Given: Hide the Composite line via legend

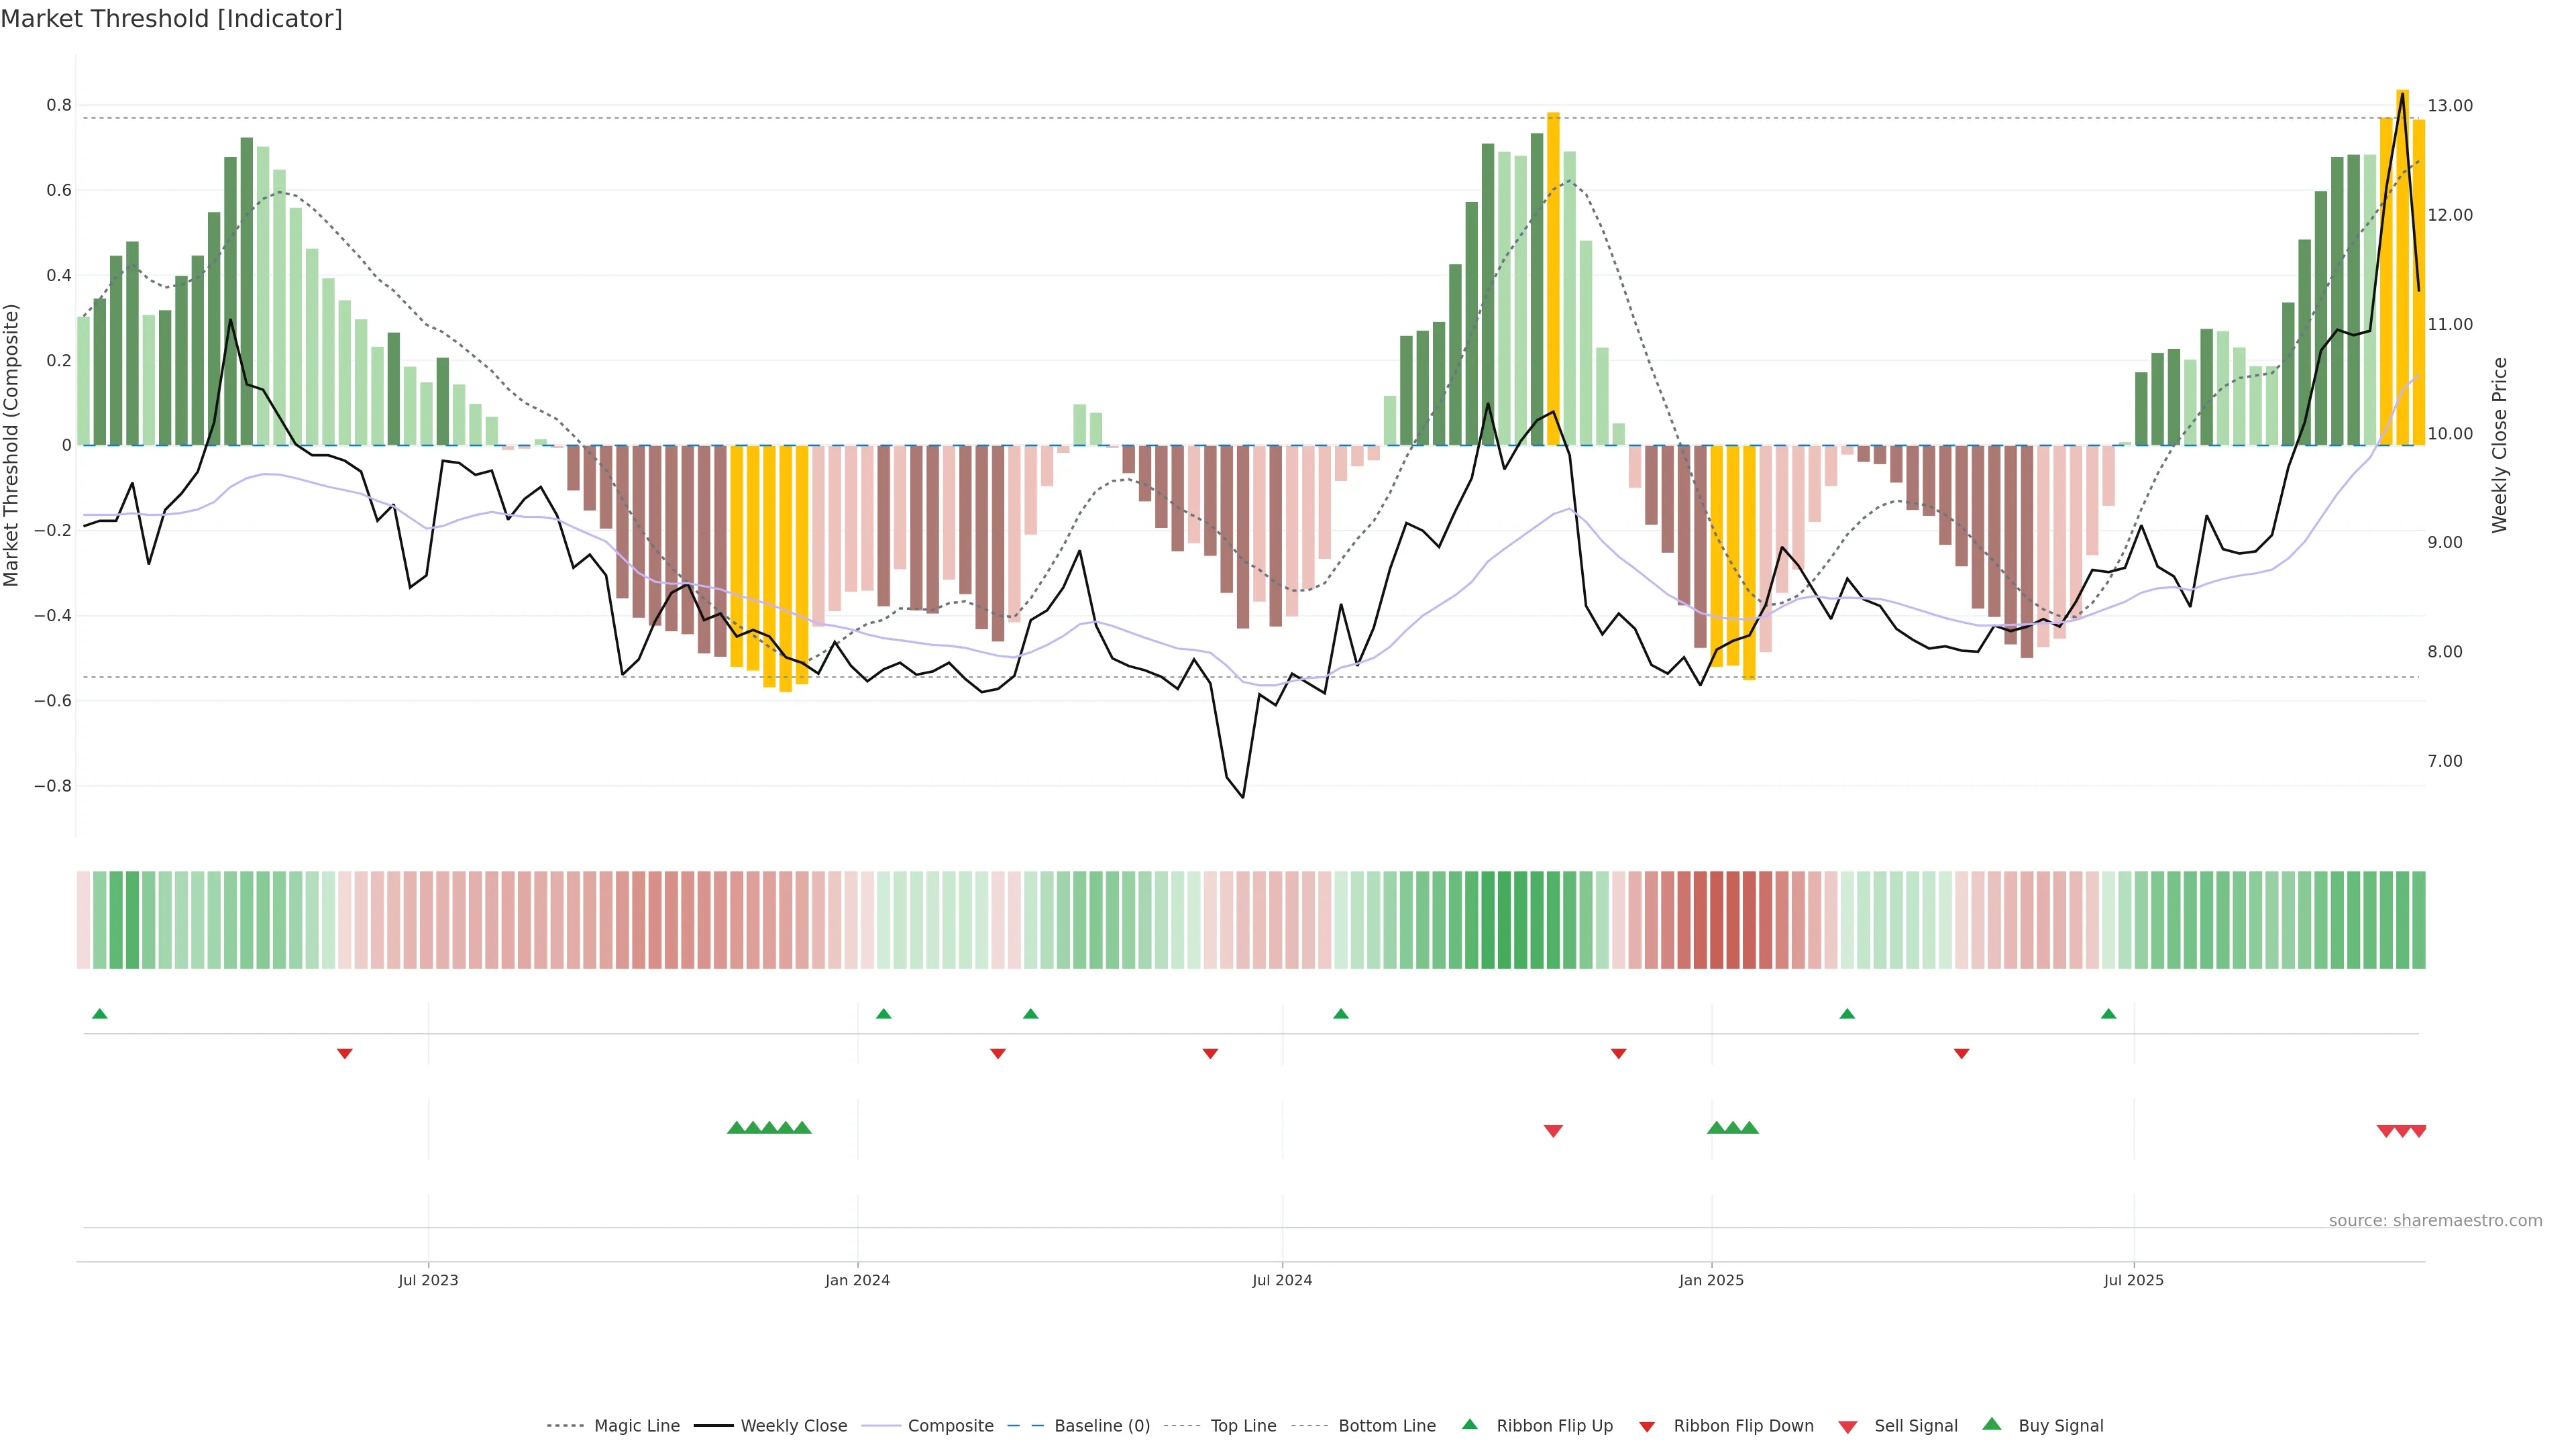Looking at the screenshot, I should [x=950, y=1426].
